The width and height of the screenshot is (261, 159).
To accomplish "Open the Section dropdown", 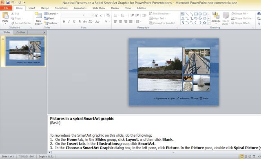I will tap(51, 23).
